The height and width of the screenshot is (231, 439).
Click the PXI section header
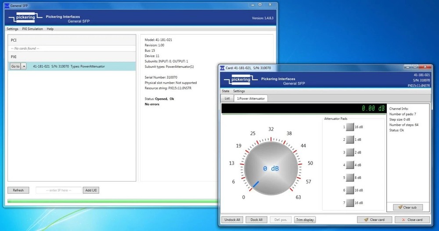(72, 56)
